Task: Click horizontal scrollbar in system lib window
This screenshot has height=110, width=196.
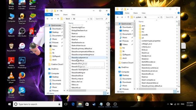Action: (x=147, y=89)
